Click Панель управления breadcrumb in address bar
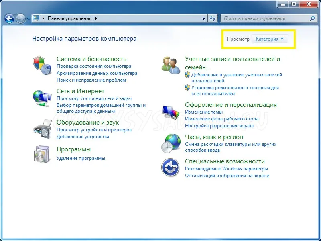Viewport: 321px width, 241px height. coord(69,18)
